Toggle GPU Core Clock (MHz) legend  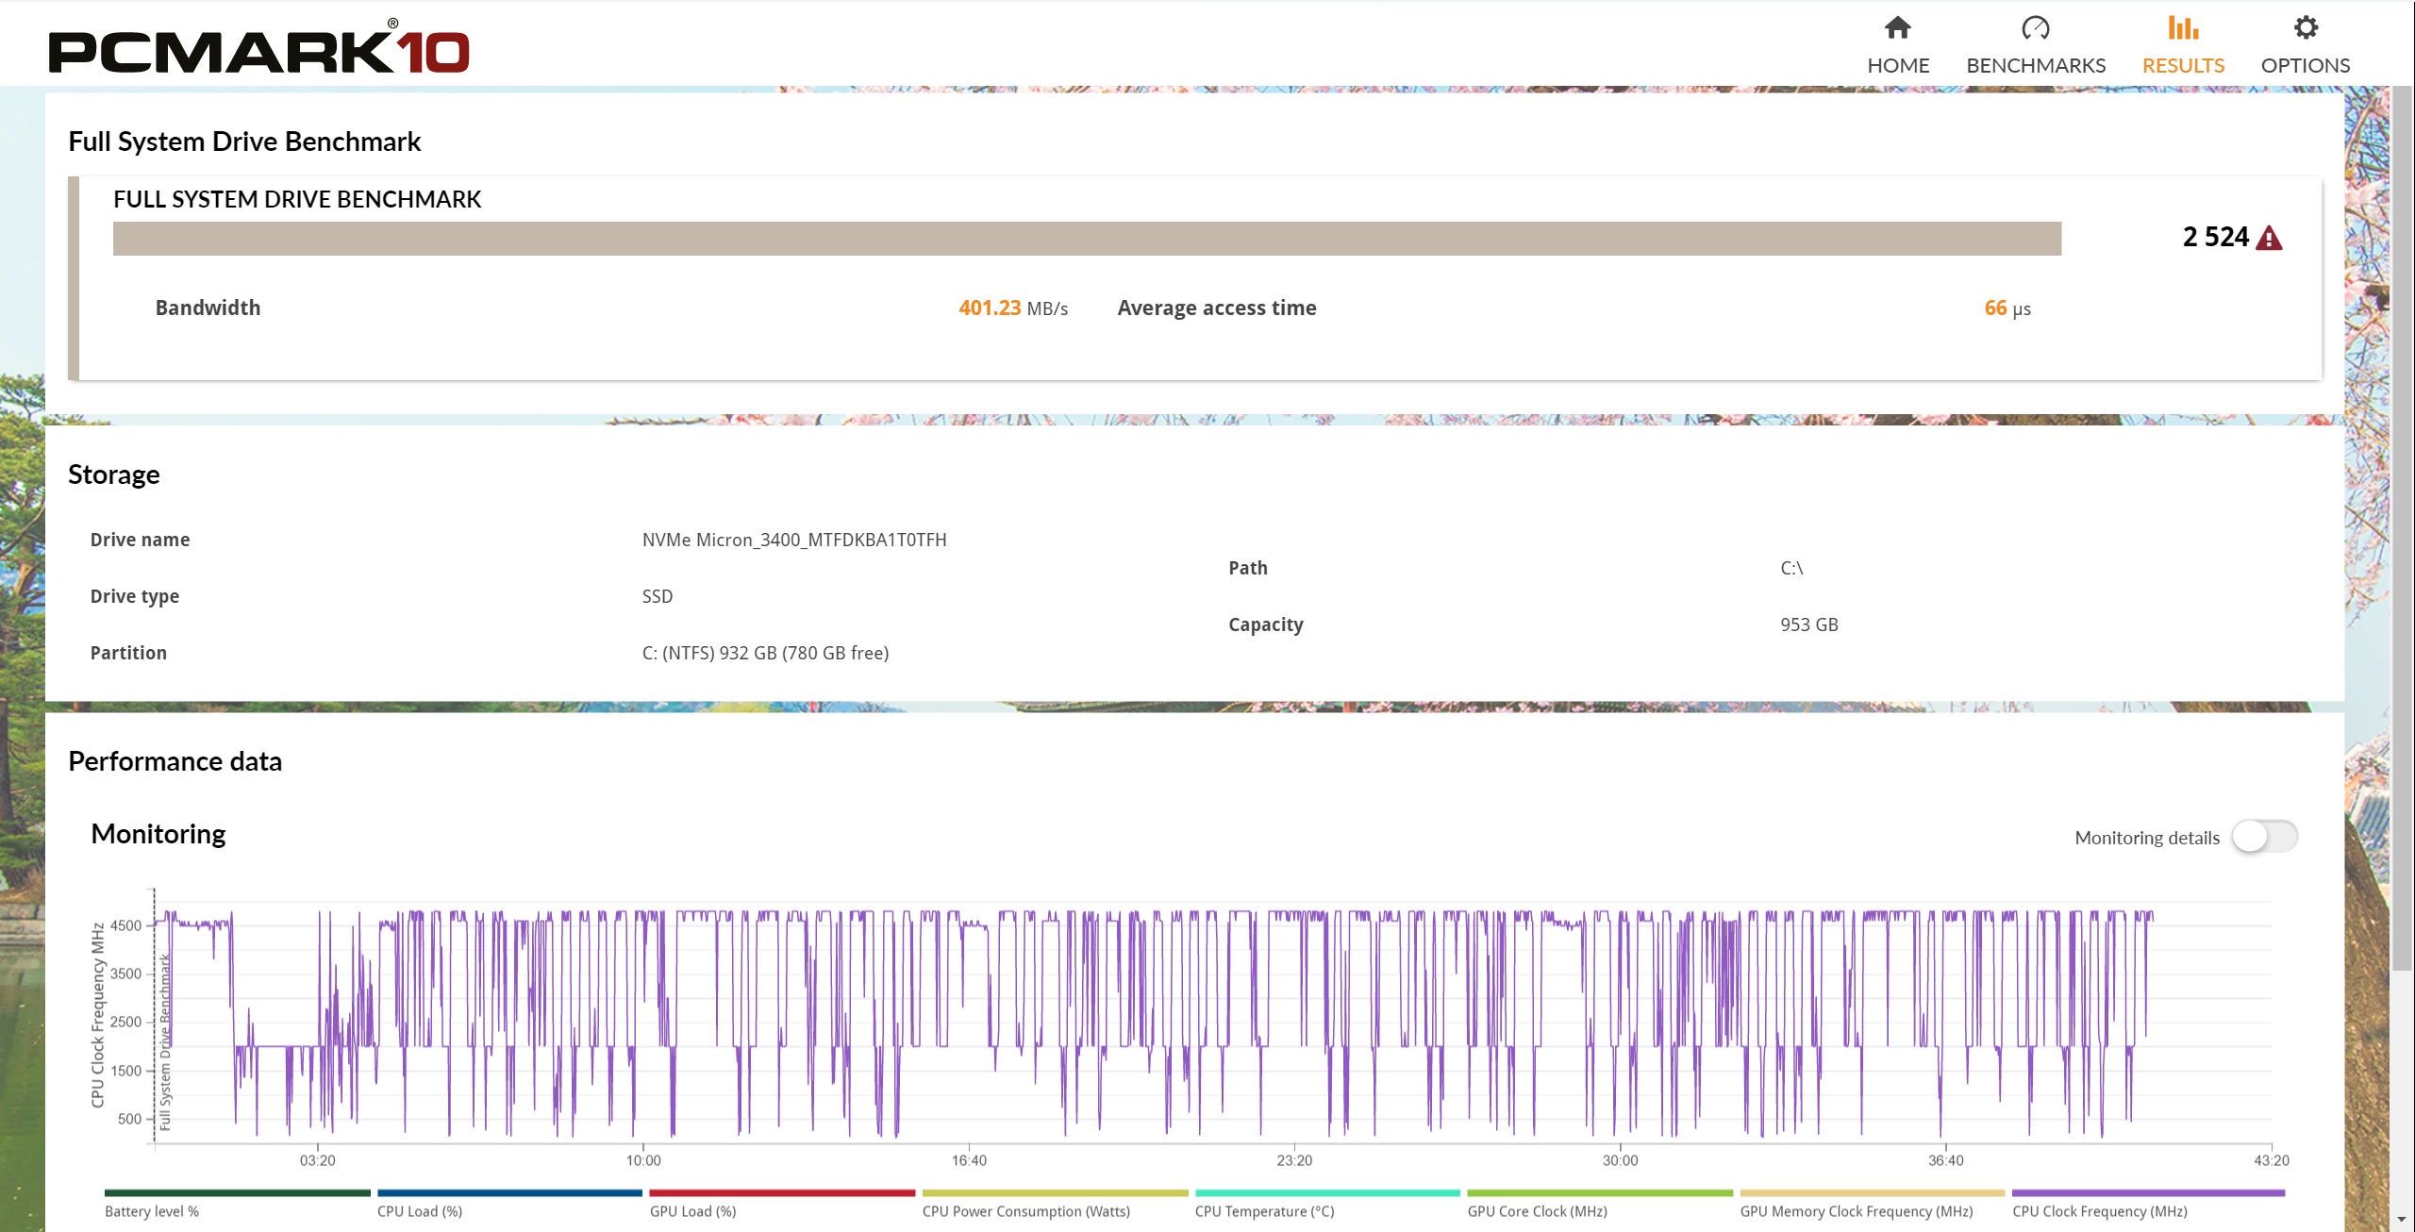pos(1600,1203)
